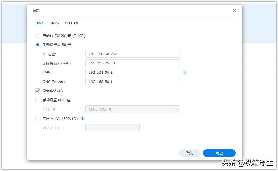Open the 802.1X tab
This screenshot has height=171, width=278.
(72, 23)
